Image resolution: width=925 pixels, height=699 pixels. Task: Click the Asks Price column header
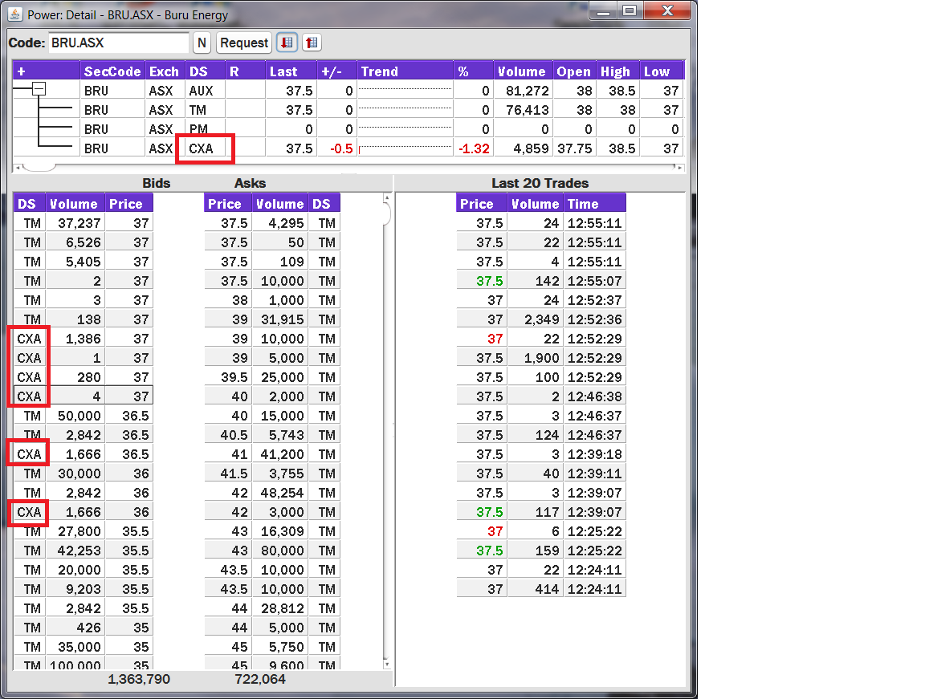pyautogui.click(x=228, y=204)
